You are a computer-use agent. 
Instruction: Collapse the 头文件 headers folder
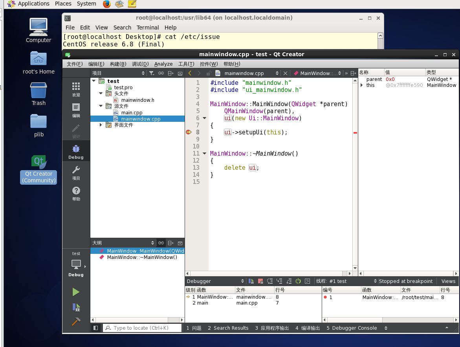(x=101, y=94)
